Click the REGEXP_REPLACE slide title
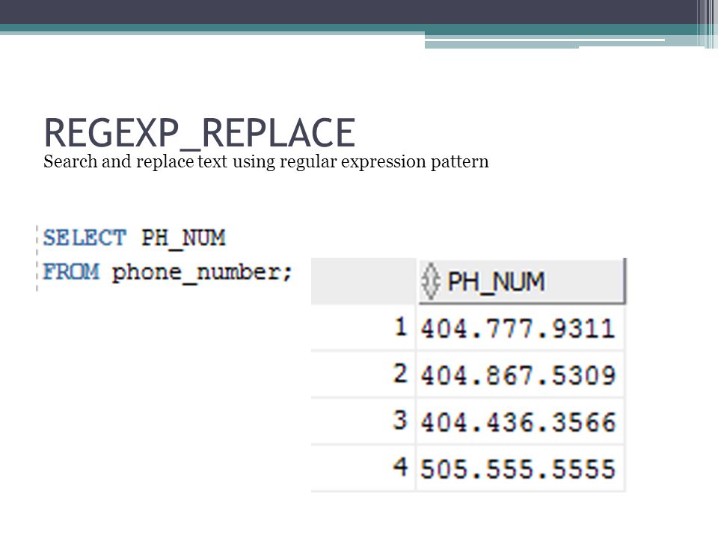This screenshot has height=538, width=718. pos(199,133)
